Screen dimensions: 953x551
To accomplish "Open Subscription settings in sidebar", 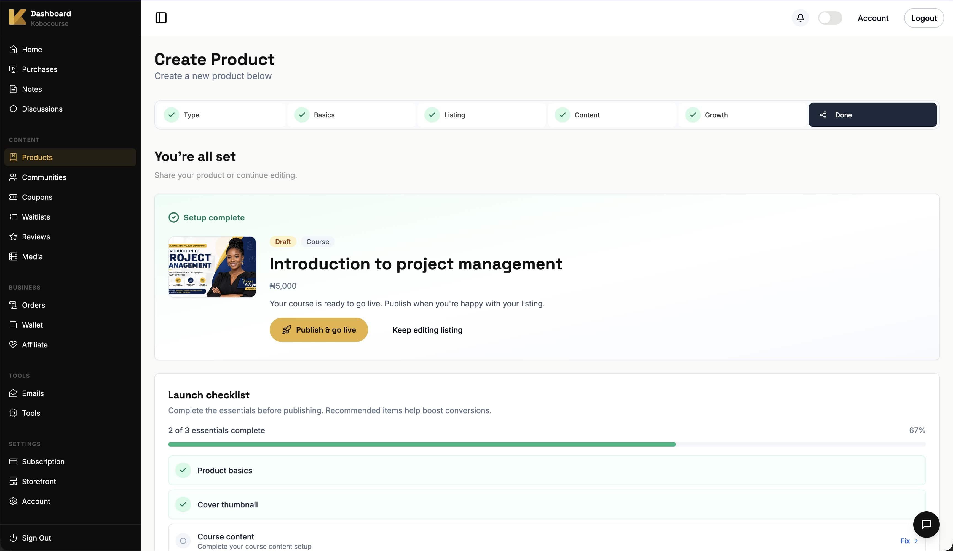I will pyautogui.click(x=70, y=461).
